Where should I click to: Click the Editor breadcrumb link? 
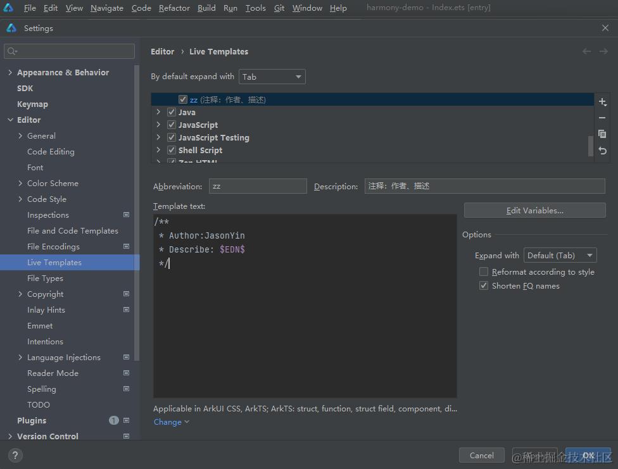[162, 52]
